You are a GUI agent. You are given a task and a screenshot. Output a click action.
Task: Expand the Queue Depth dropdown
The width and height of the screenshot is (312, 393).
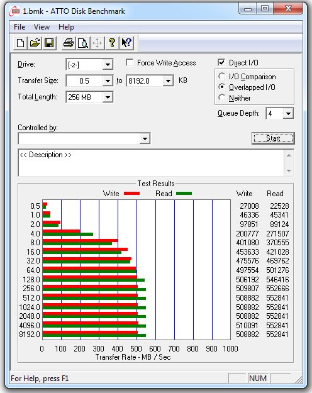click(x=288, y=114)
